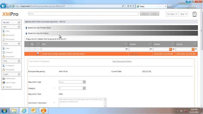
Task: Open Outlook from the taskbar
Action: point(34,111)
